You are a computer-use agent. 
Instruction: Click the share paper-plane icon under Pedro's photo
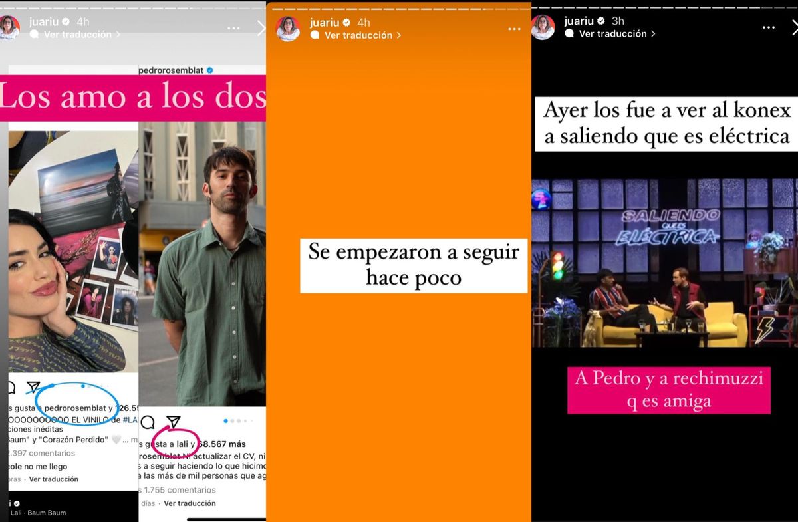173,422
